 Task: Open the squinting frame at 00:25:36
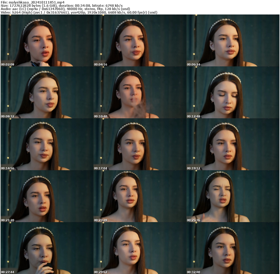(233, 196)
